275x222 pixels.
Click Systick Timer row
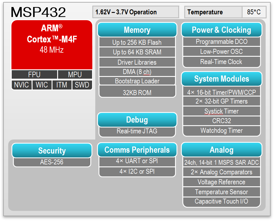(x=222, y=111)
